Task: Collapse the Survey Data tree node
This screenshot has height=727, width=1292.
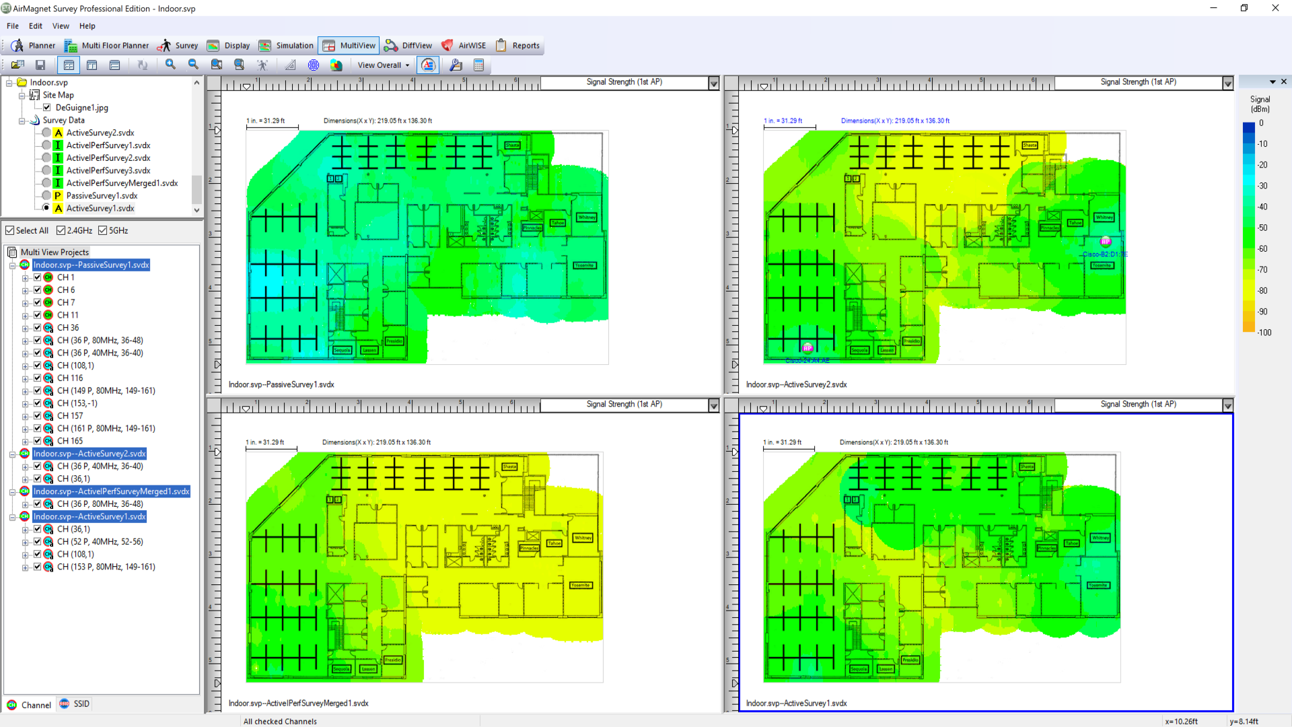Action: pyautogui.click(x=22, y=120)
